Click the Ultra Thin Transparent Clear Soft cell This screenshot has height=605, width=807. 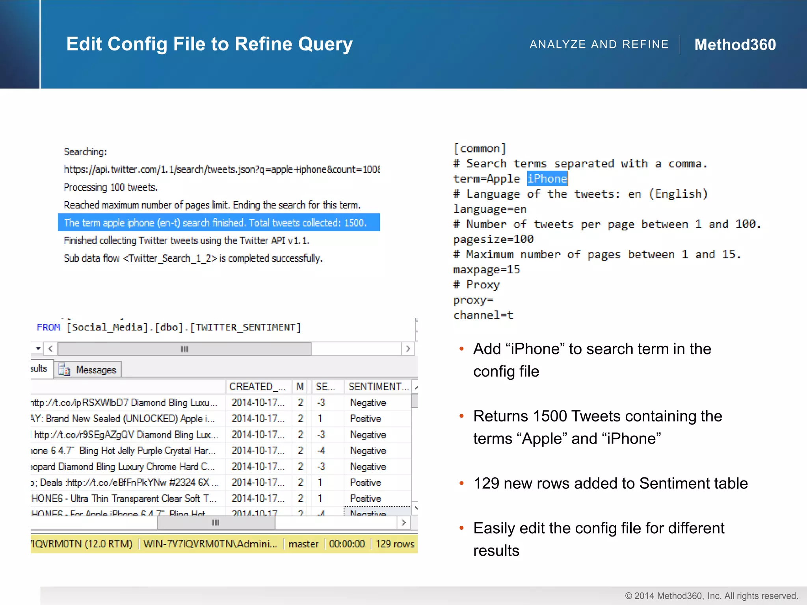(128, 498)
